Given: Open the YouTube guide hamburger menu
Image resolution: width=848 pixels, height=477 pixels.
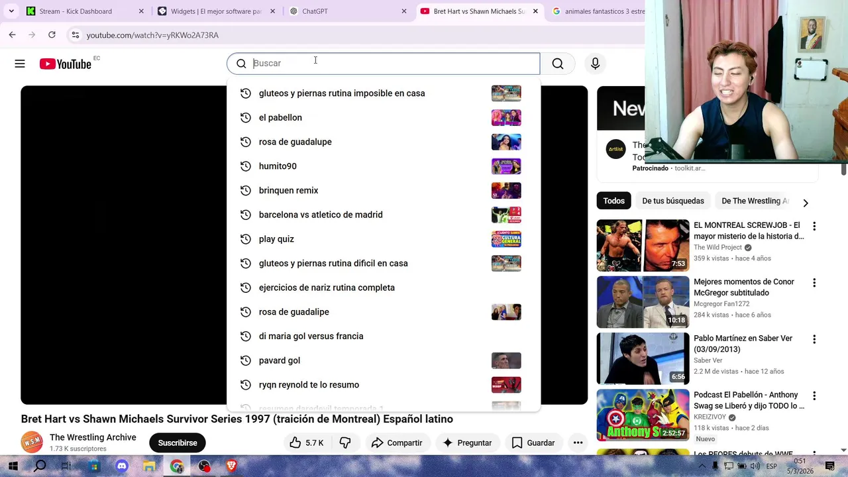Looking at the screenshot, I should click(20, 64).
